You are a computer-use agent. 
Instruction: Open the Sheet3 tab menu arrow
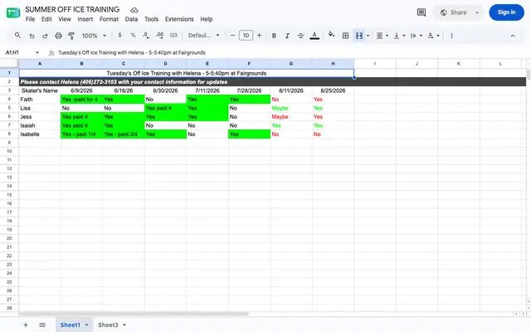click(124, 325)
